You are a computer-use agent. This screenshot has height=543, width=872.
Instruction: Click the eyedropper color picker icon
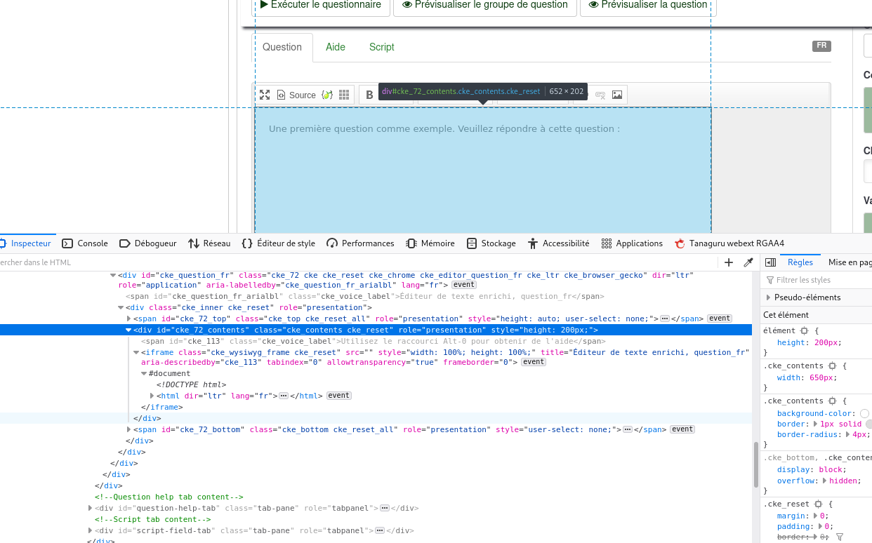[x=748, y=262]
